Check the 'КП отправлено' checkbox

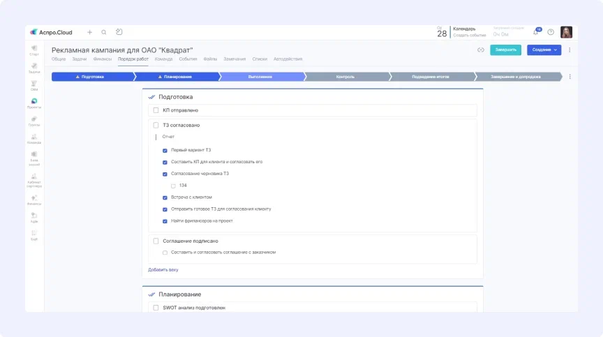pyautogui.click(x=156, y=110)
